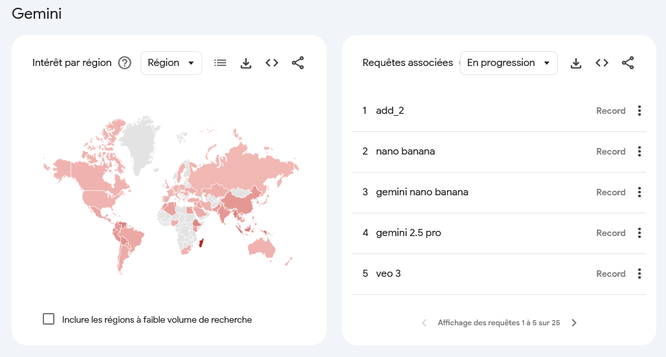The height and width of the screenshot is (357, 666).
Task: Expand the En progression dropdown
Action: tap(509, 63)
